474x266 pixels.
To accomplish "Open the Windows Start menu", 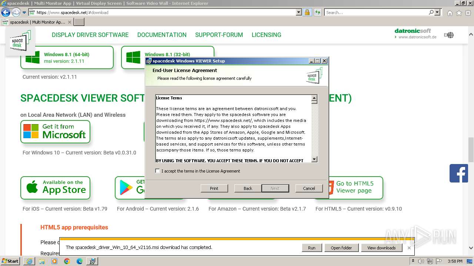I will click(x=10, y=261).
